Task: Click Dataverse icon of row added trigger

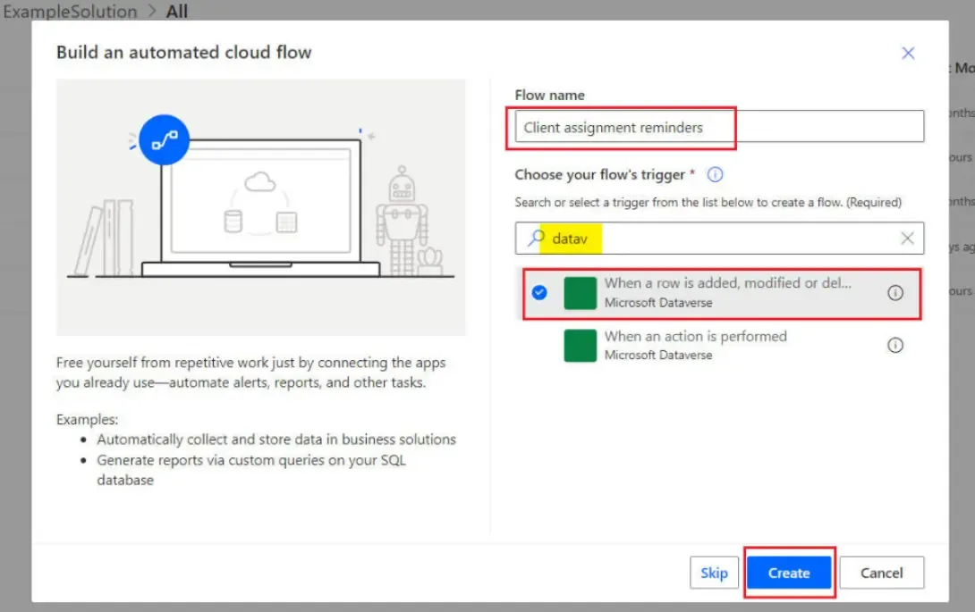Action: coord(580,293)
